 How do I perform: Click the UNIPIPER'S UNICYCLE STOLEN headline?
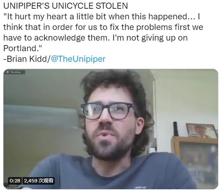(65, 6)
